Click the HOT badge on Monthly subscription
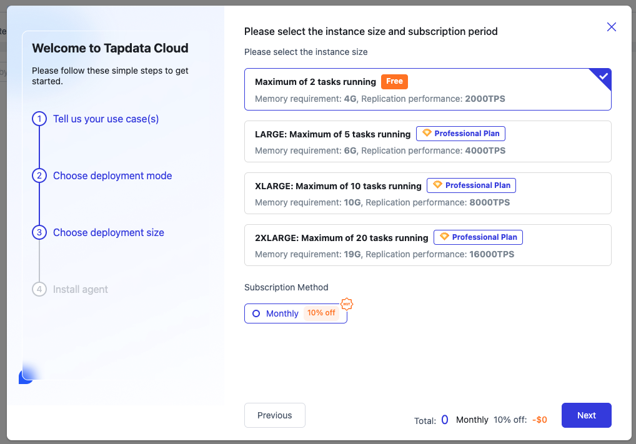636x444 pixels. [x=347, y=304]
